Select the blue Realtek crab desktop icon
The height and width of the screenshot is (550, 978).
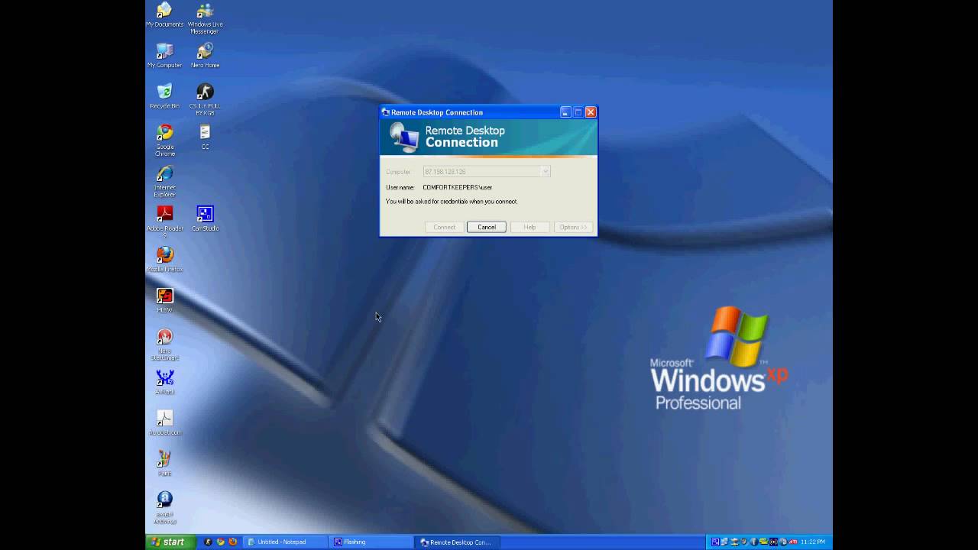pos(164,382)
